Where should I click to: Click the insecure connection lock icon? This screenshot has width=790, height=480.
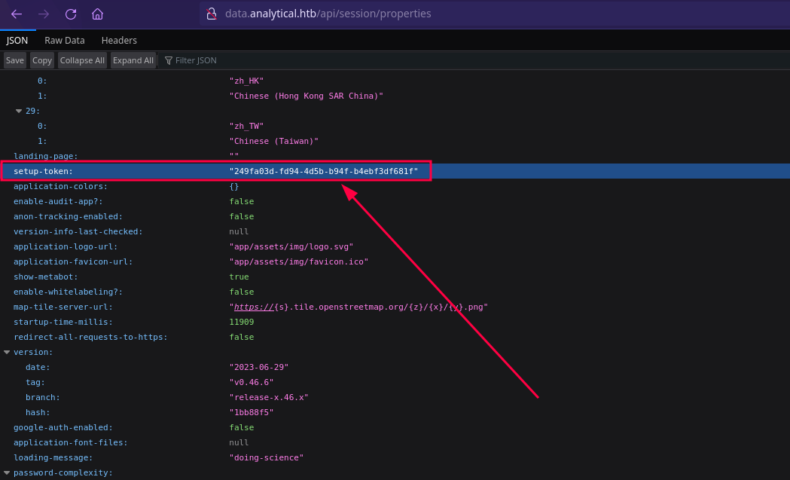pyautogui.click(x=212, y=14)
